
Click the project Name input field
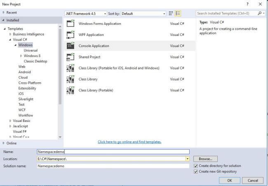click(x=113, y=152)
